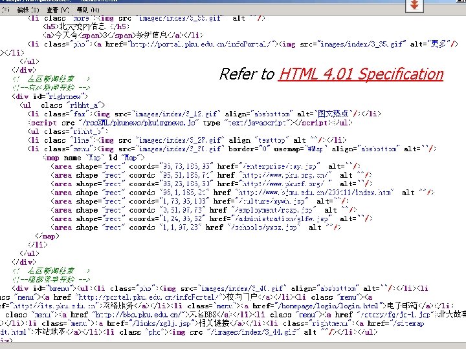Click the red double-arrow download icon
Viewport: 466px width, 349px height.
point(414,5)
